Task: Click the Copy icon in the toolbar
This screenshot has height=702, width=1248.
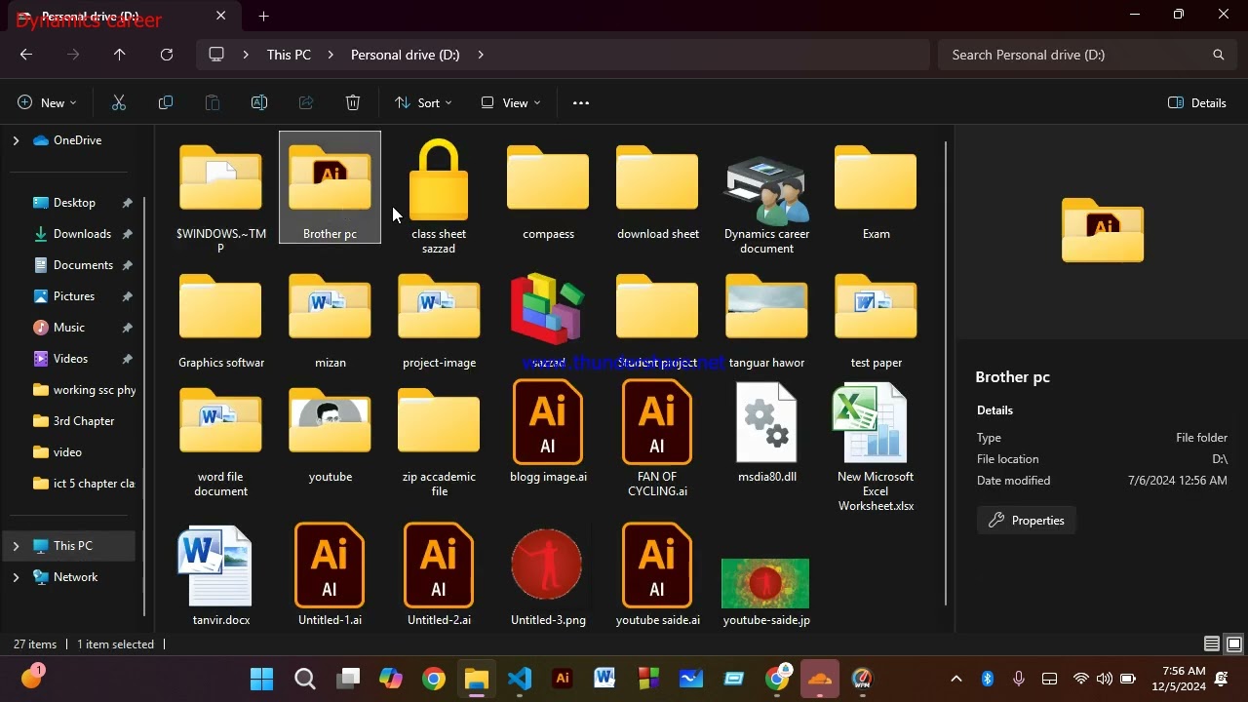Action: pos(166,102)
